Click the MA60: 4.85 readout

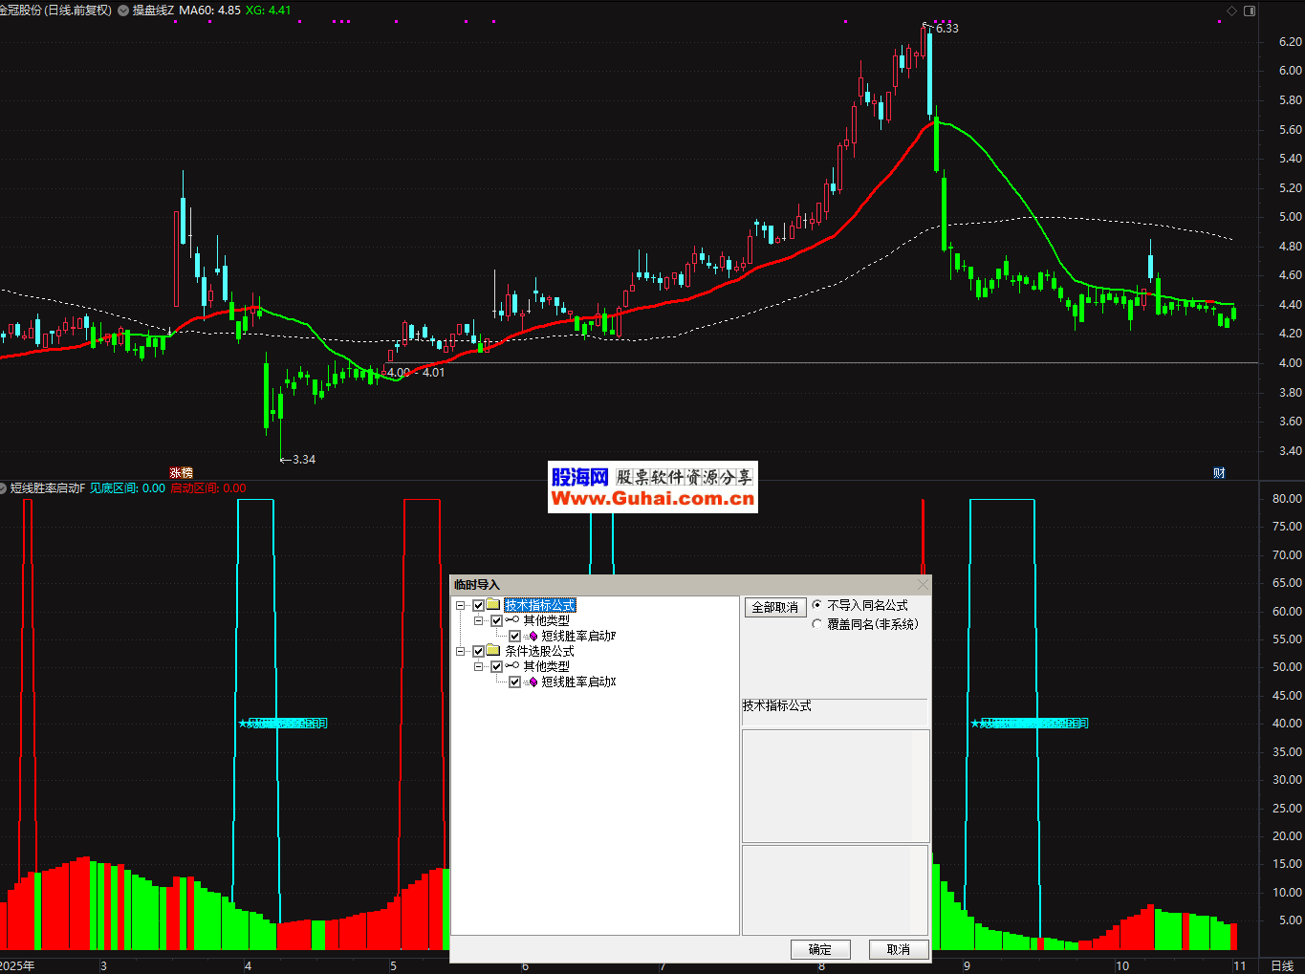click(210, 11)
